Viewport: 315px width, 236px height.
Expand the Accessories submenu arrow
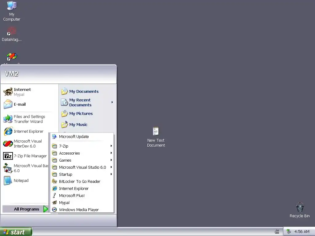[x=111, y=153]
